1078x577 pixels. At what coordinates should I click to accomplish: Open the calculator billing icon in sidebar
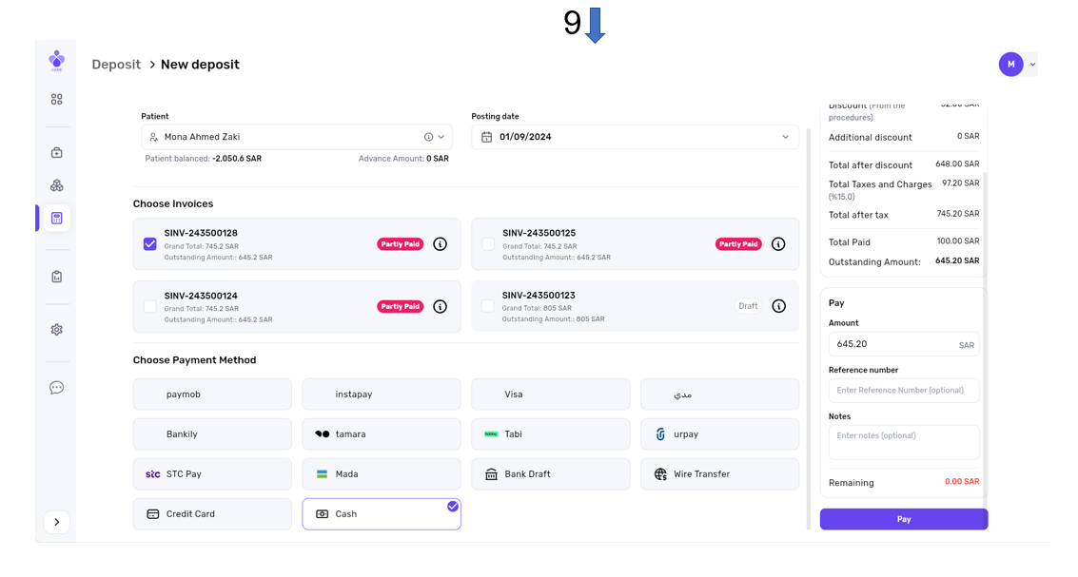pyautogui.click(x=56, y=218)
